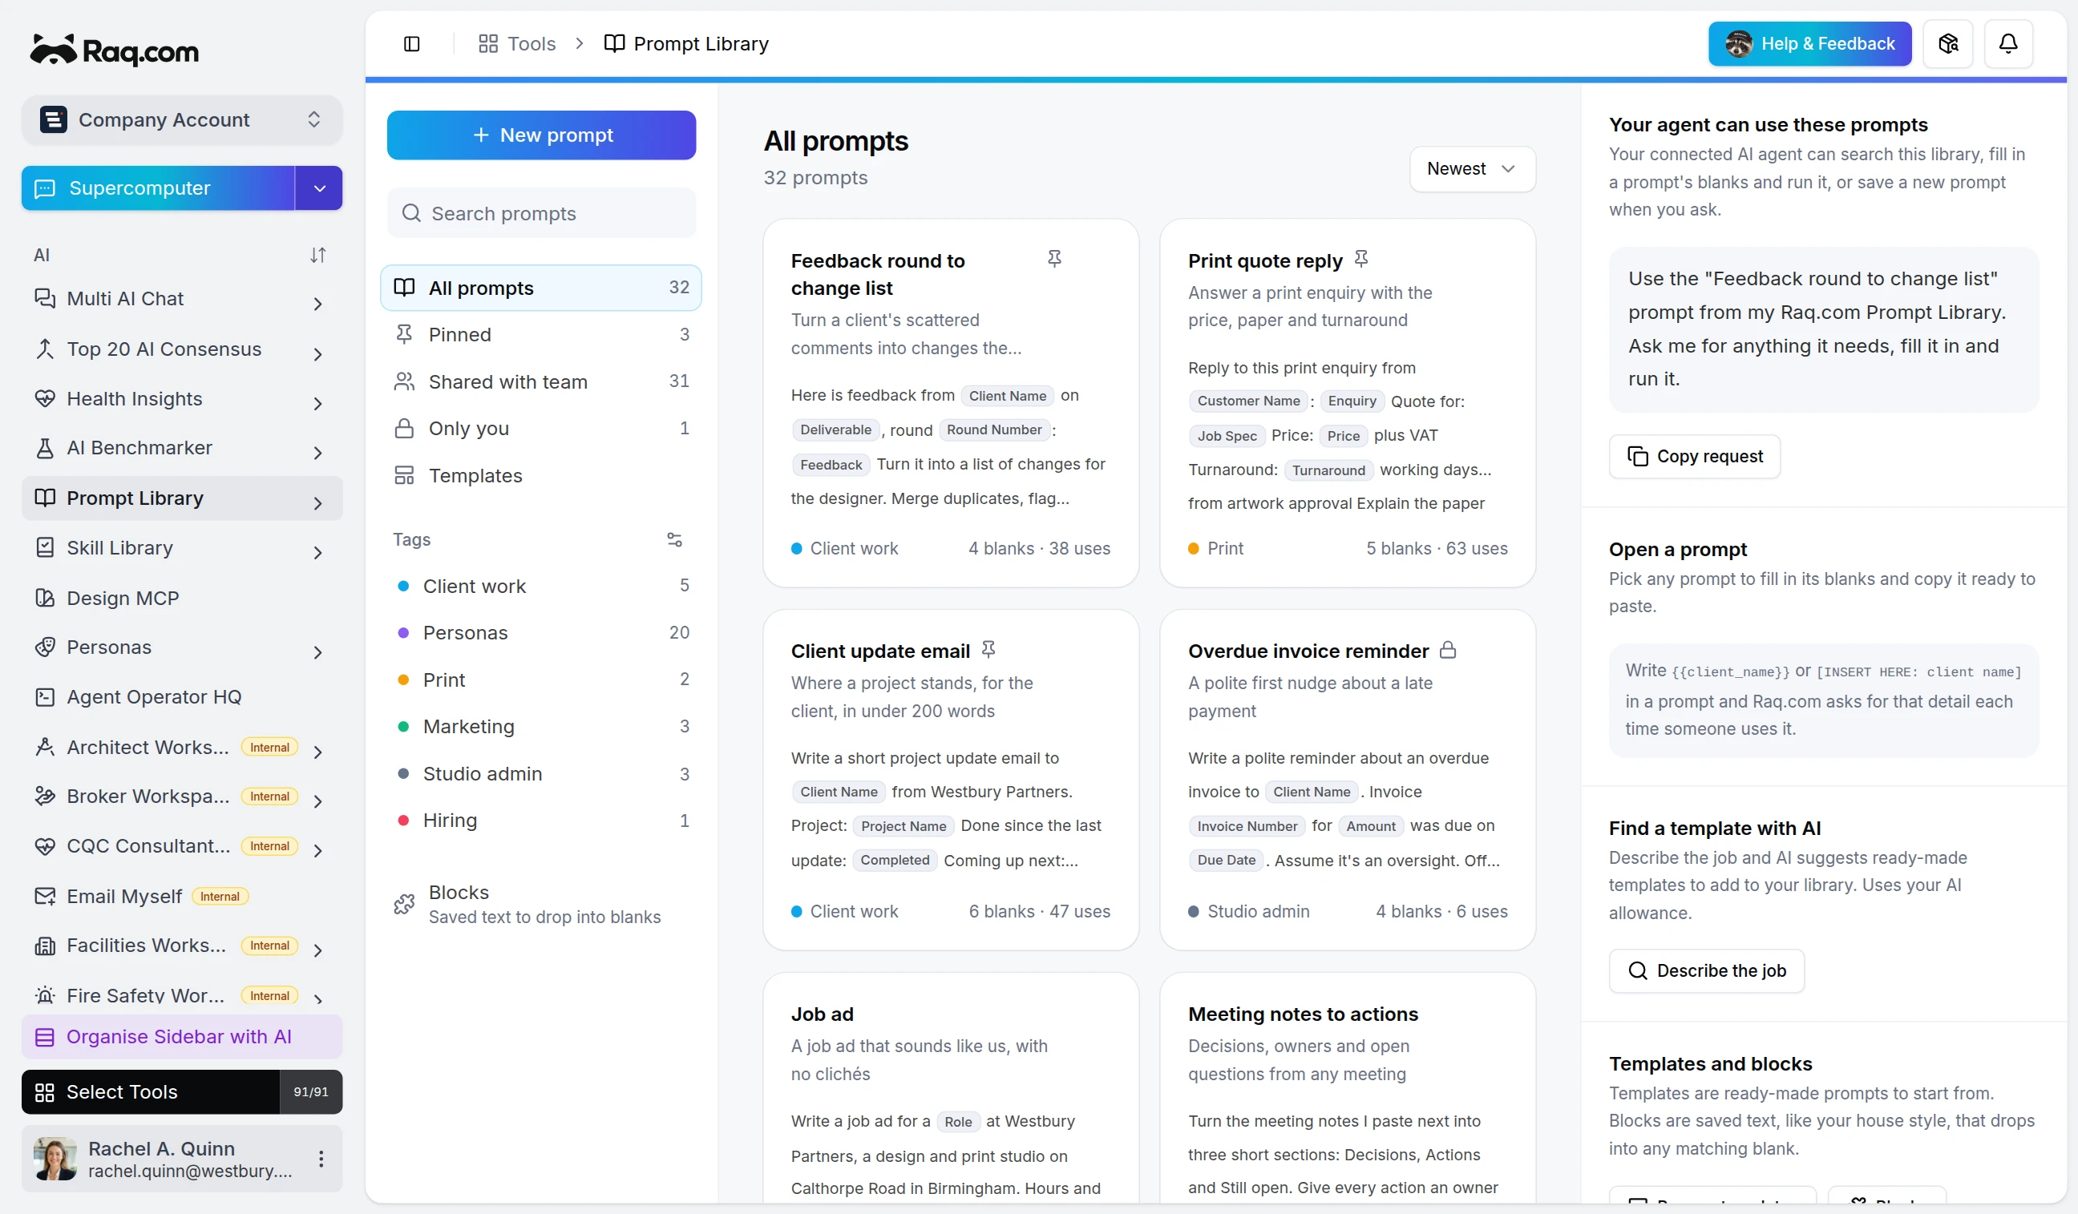The height and width of the screenshot is (1214, 2078).
Task: Expand Multi AI Chat chevron
Action: click(317, 305)
